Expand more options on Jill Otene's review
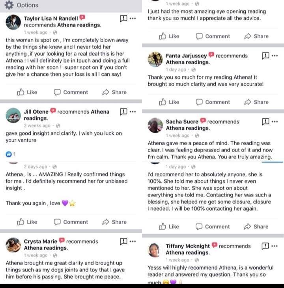The image size is (284, 288). click(x=133, y=112)
